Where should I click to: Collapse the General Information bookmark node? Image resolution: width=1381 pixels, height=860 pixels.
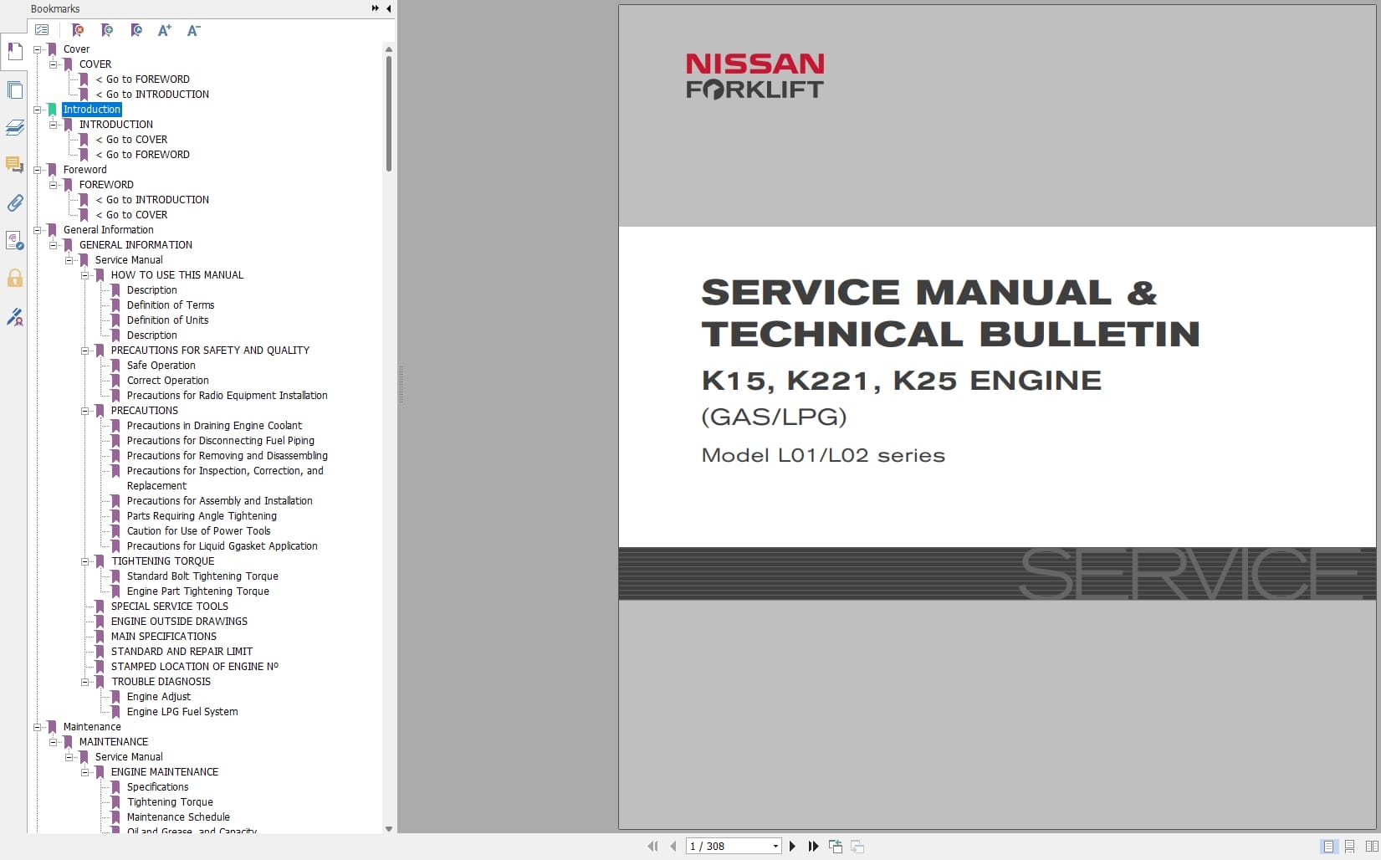coord(37,230)
